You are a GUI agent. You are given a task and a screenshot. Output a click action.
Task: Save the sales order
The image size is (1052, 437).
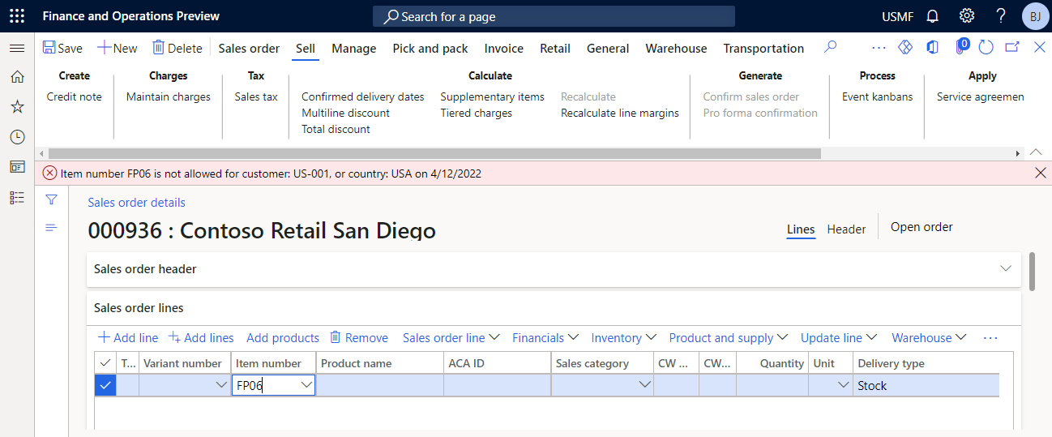point(62,48)
